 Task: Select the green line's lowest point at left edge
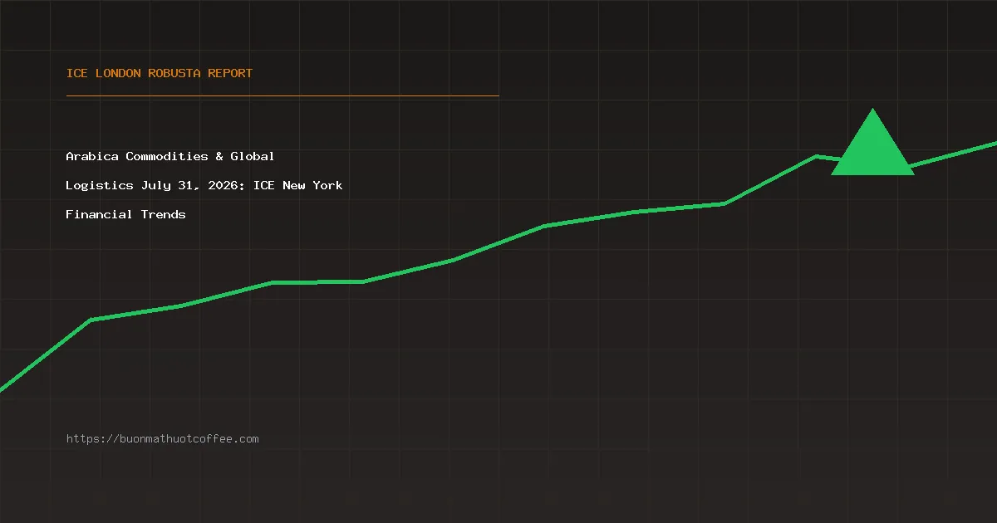tap(2, 388)
